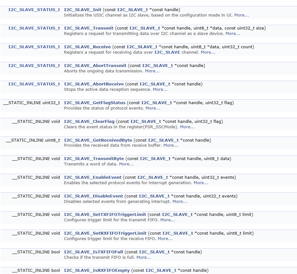Click I2C_SLAVE link in the Receive description text
This screenshot has height=274, width=297.
click(167, 52)
